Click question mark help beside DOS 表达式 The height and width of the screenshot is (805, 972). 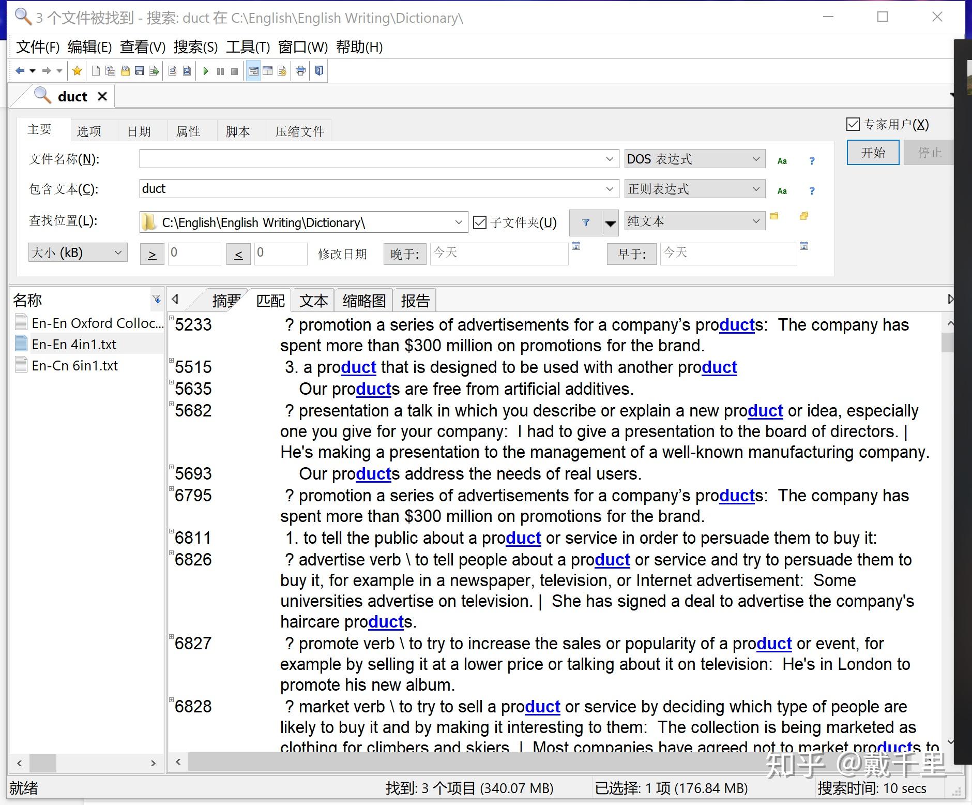coord(812,161)
